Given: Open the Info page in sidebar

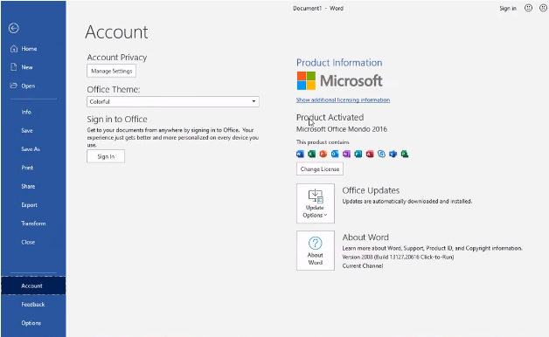Looking at the screenshot, I should coord(26,112).
